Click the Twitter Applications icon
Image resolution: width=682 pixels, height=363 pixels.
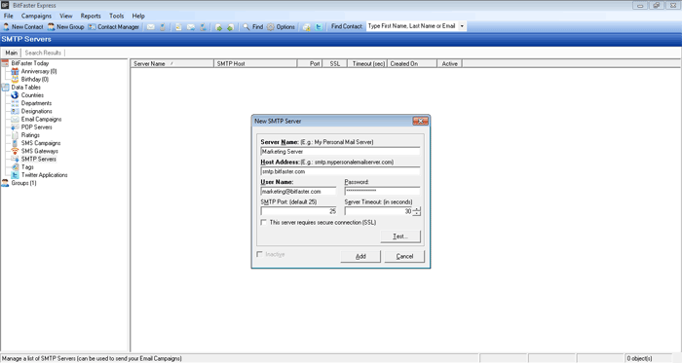coord(16,175)
